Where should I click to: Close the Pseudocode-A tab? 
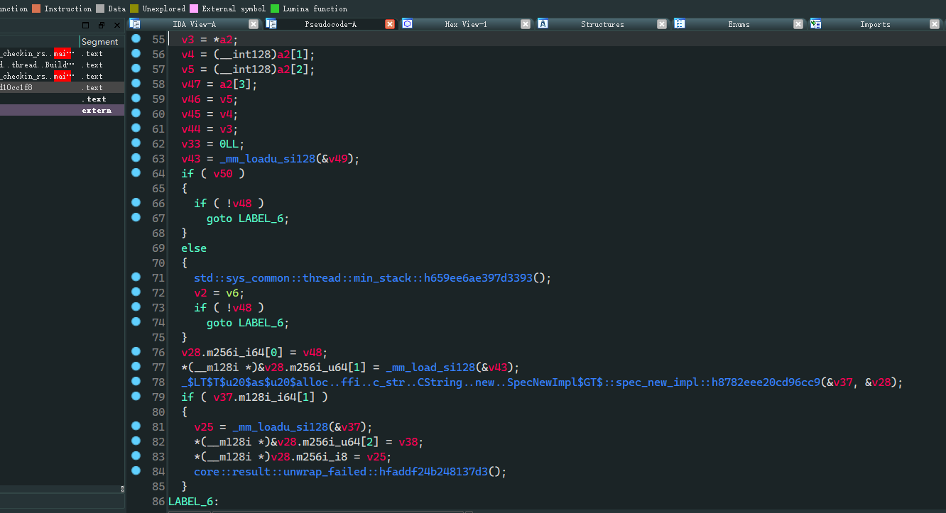390,24
